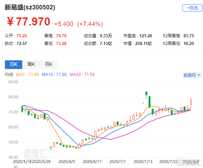Click the tall green candlestick near 2020/7/13

(x=149, y=102)
